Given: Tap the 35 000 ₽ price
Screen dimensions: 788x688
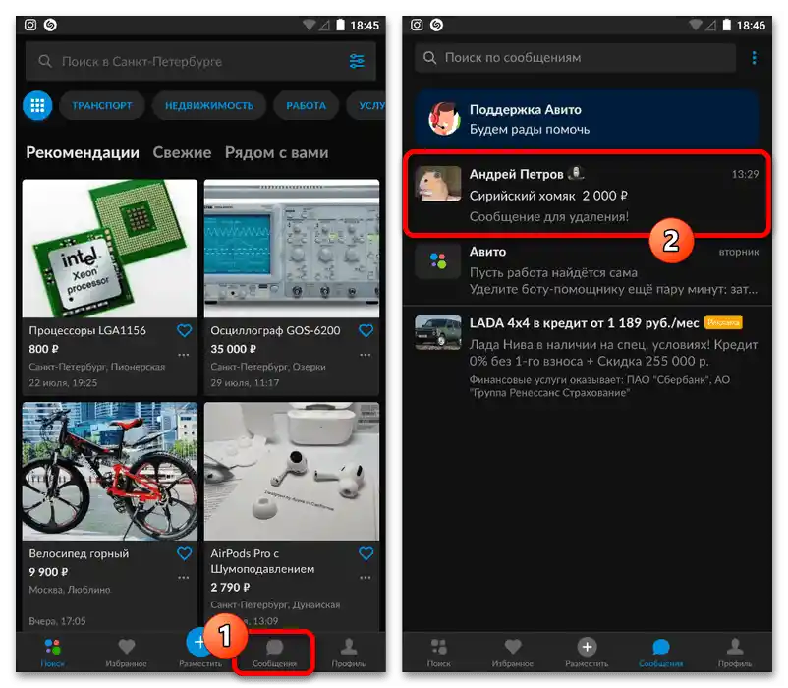Looking at the screenshot, I should pos(233,349).
